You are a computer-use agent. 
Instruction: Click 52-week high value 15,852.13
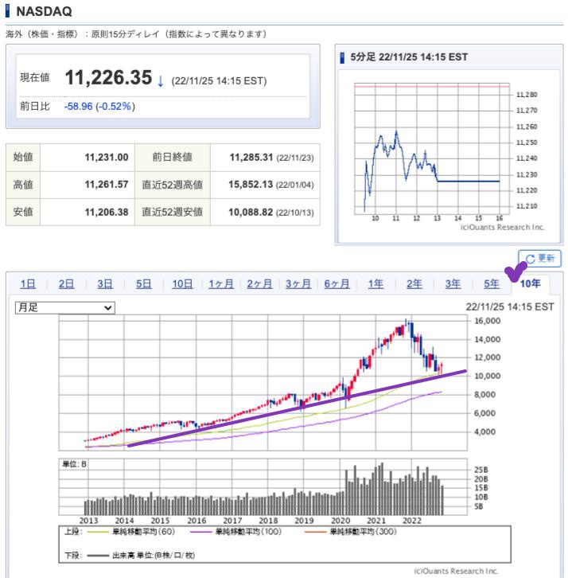[x=251, y=185]
